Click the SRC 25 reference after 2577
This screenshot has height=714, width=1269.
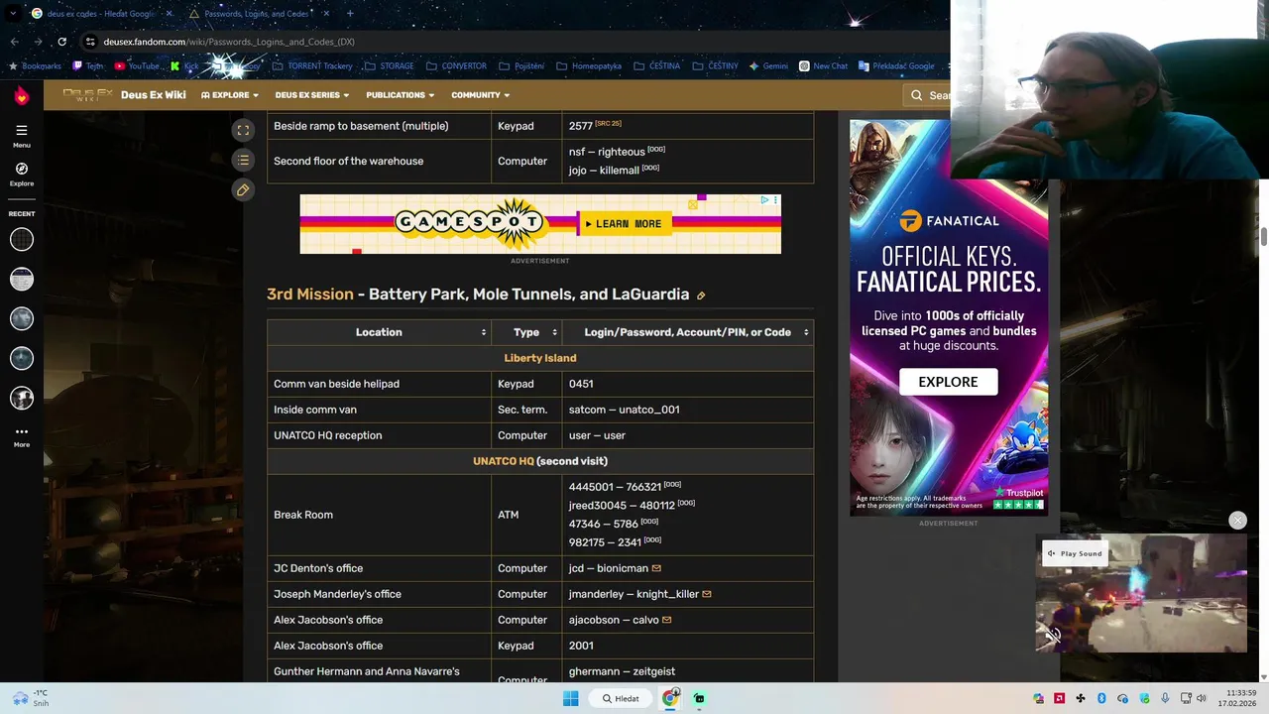click(608, 123)
